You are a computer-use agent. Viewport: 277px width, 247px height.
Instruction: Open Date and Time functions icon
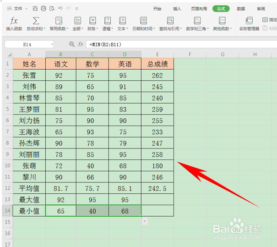coord(143,21)
